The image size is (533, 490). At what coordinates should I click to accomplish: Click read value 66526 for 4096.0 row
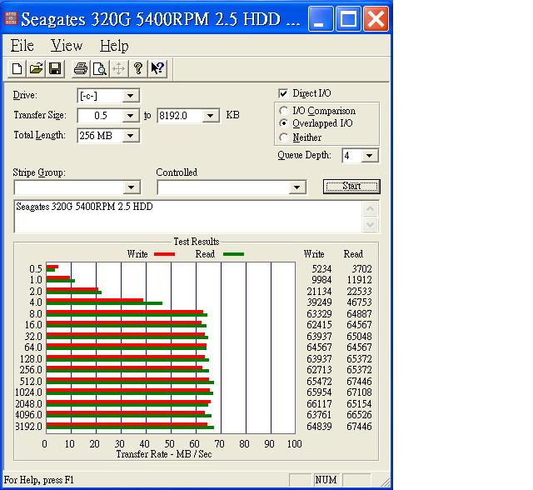click(359, 415)
